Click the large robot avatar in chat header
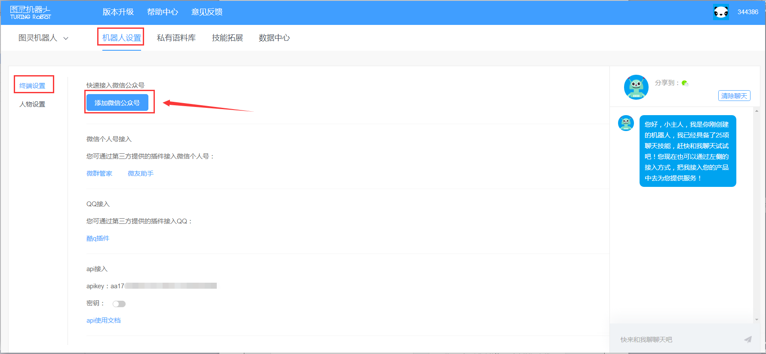 coord(636,87)
